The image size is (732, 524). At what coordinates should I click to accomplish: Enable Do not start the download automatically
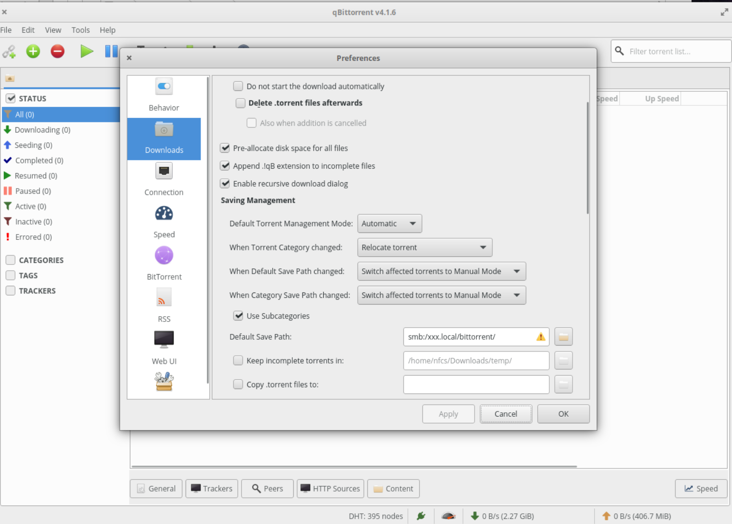(238, 86)
